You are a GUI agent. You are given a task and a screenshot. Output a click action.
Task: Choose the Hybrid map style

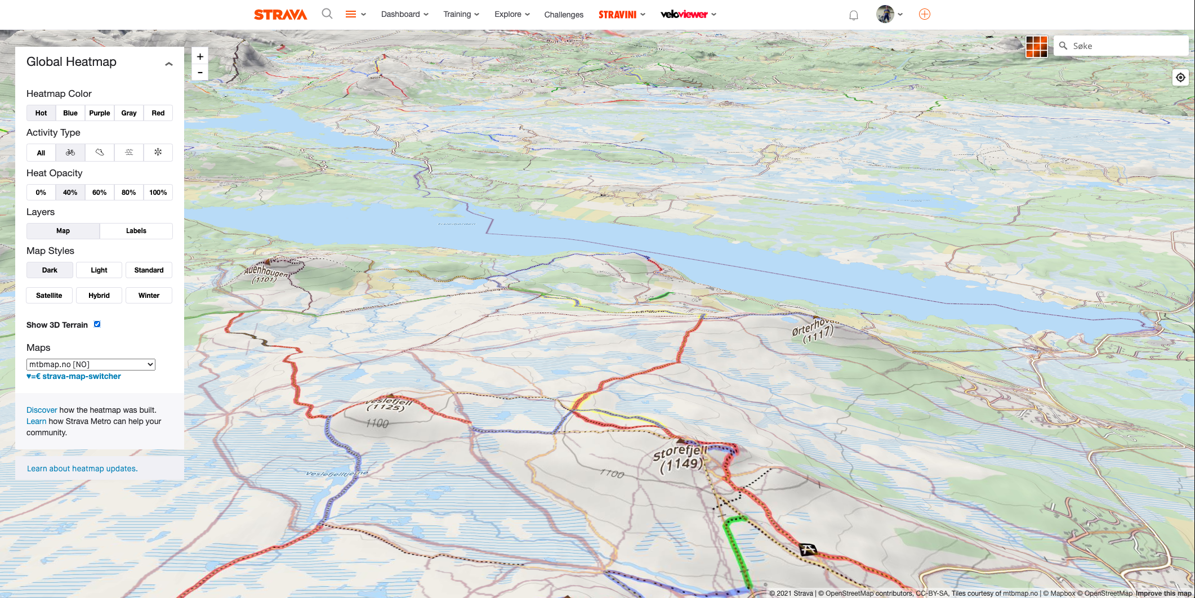click(x=99, y=296)
